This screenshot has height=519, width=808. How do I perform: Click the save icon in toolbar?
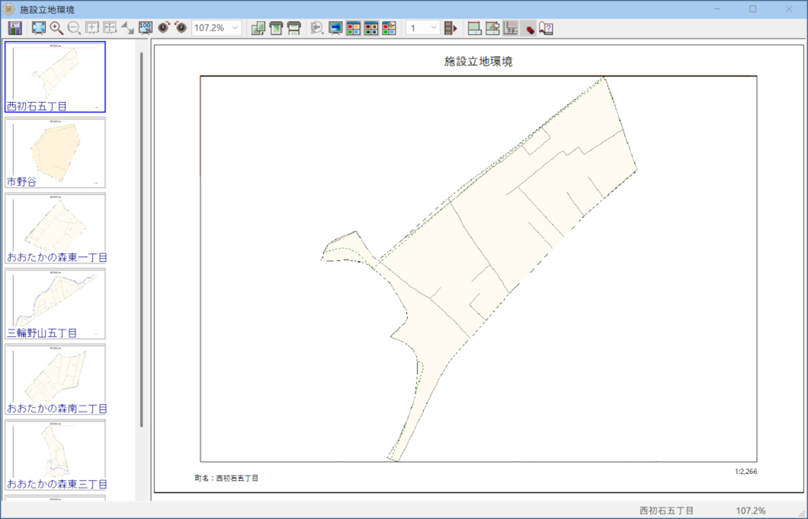coord(15,28)
